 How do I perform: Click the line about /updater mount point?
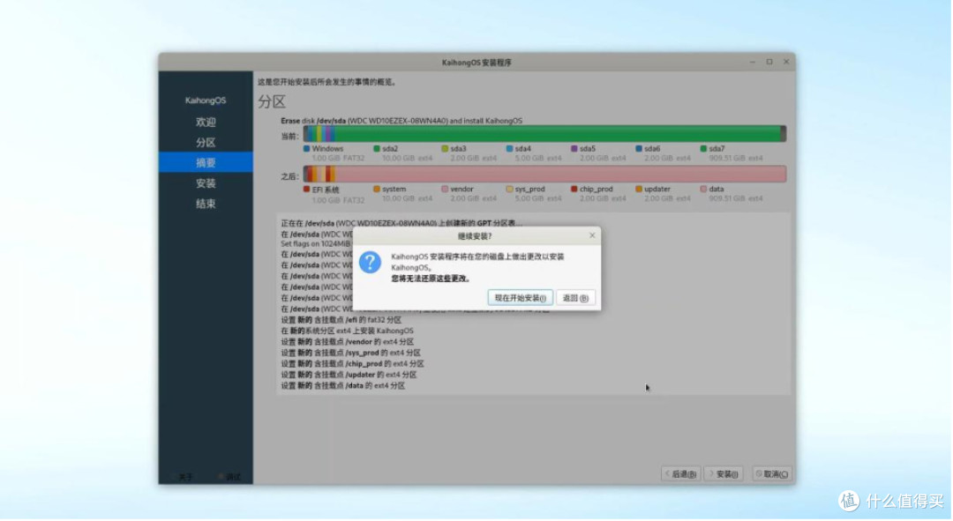[349, 375]
